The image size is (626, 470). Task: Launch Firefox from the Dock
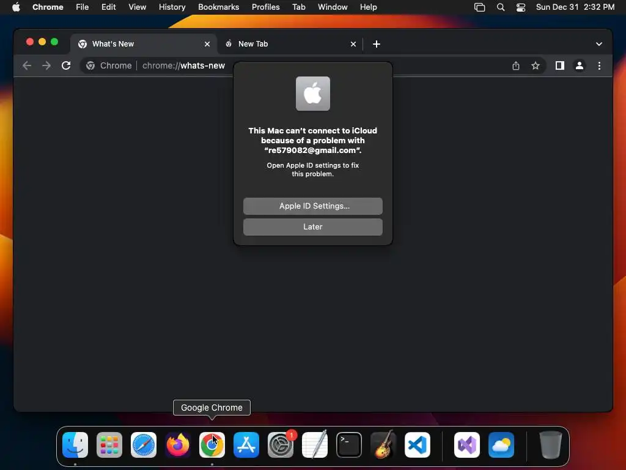click(x=178, y=445)
